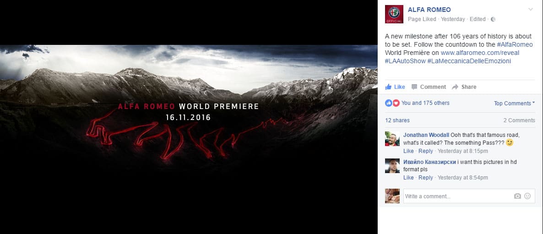Attach a photo using camera icon

[517, 196]
